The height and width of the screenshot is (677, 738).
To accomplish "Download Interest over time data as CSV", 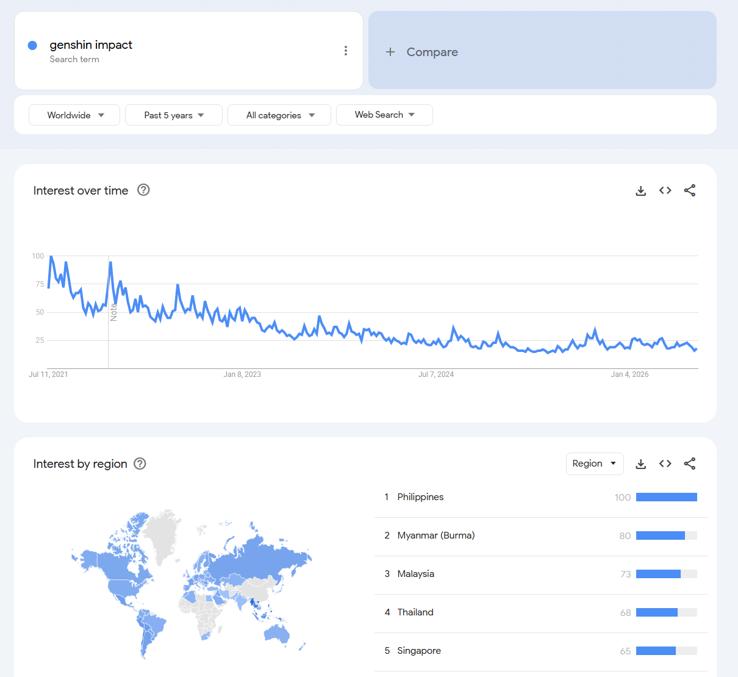I will click(x=641, y=191).
